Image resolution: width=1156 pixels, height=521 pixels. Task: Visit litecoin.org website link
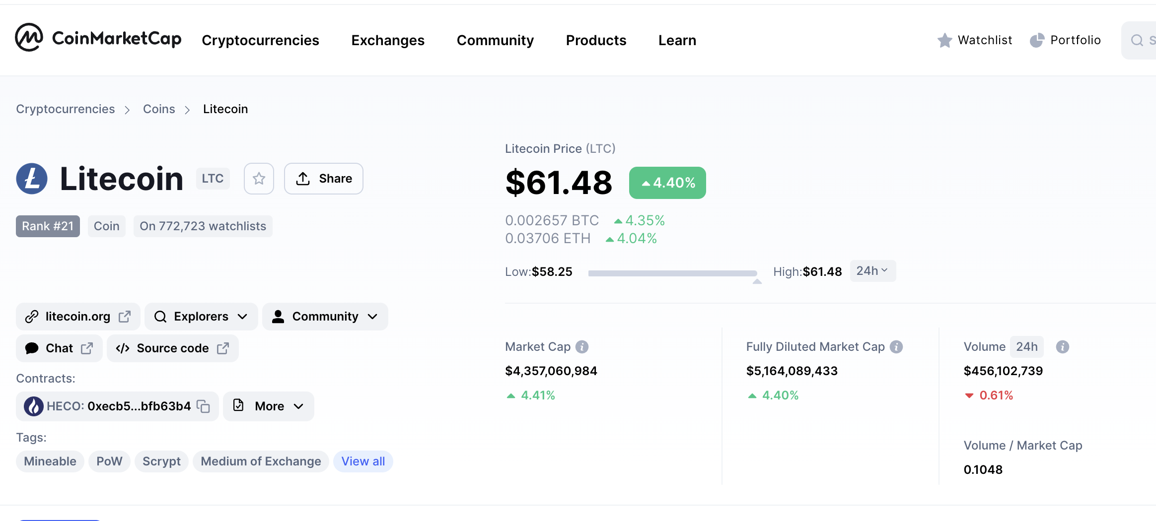coord(77,316)
